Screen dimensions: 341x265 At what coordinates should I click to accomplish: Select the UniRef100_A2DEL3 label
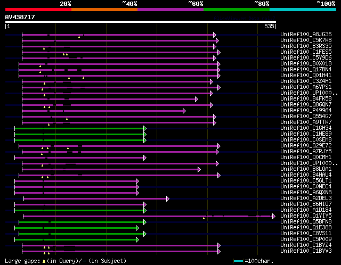point(306,198)
